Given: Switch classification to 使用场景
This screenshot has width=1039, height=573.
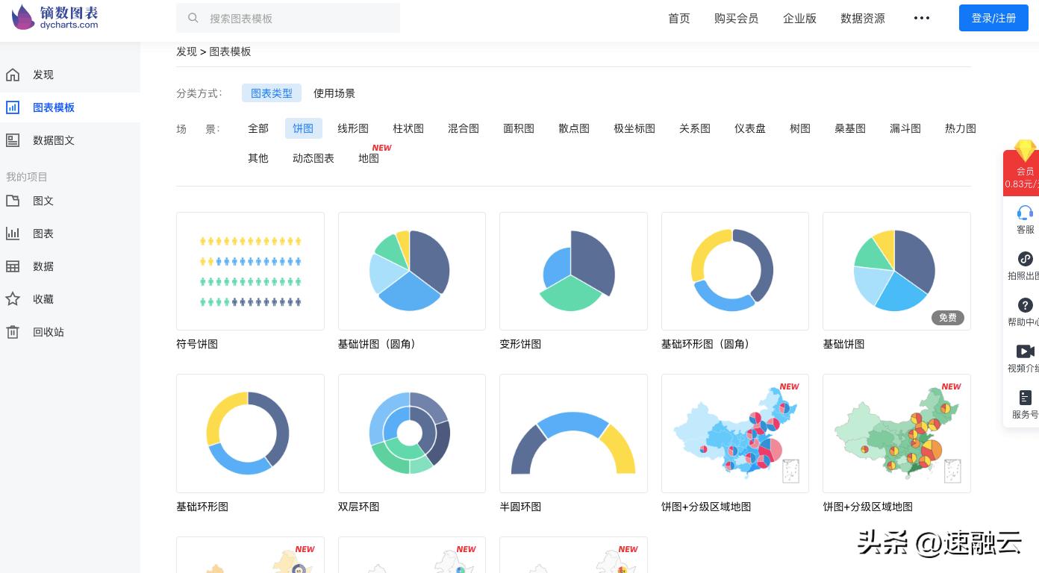Looking at the screenshot, I should pyautogui.click(x=334, y=93).
